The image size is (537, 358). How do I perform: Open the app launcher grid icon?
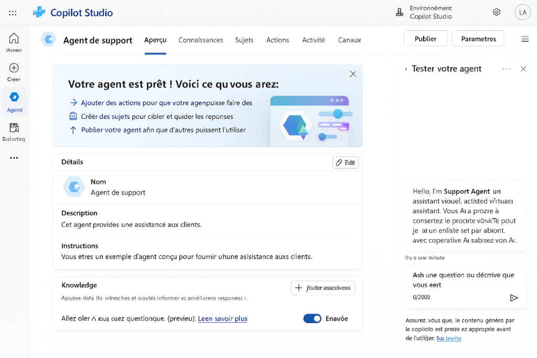(13, 13)
